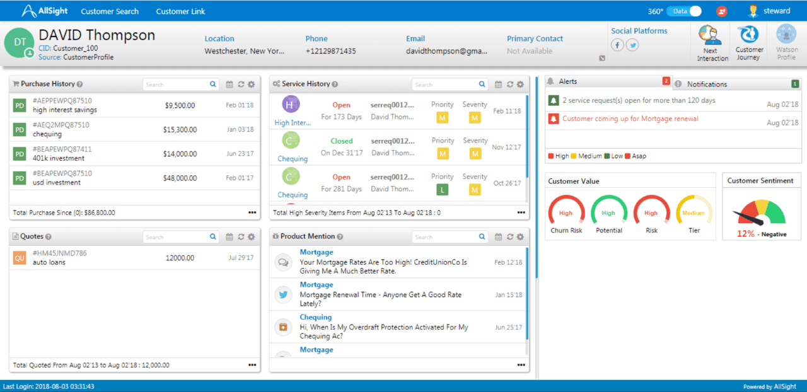Click the Quotes search input field
Screen dimensions: 807x392
176,237
